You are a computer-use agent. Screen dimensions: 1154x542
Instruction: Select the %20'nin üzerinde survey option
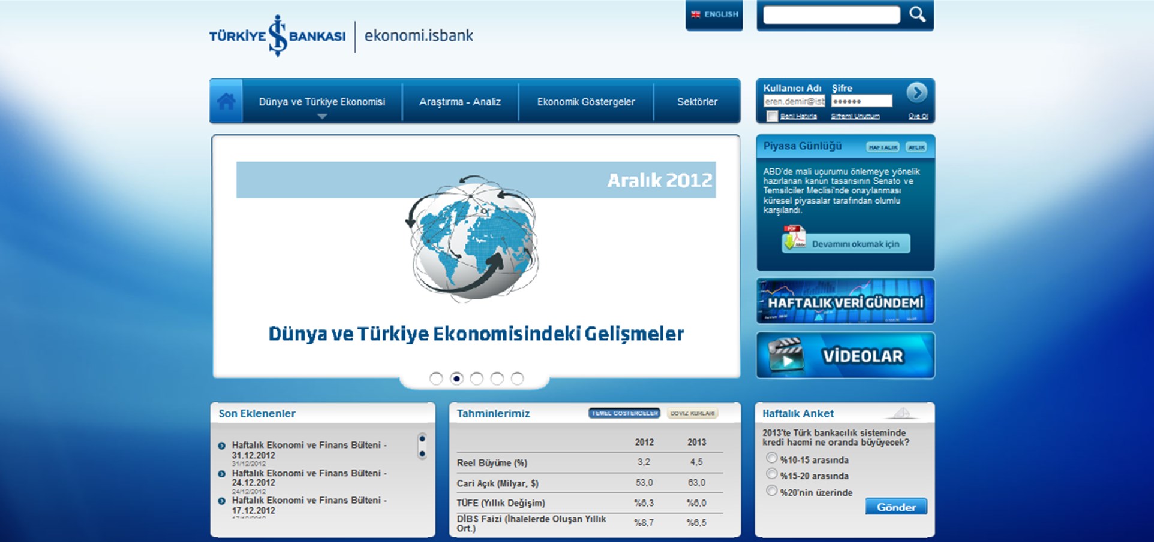click(772, 490)
